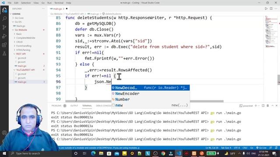The image size is (280, 157).
Task: Kill terminal with trash icon
Action: 268,106
